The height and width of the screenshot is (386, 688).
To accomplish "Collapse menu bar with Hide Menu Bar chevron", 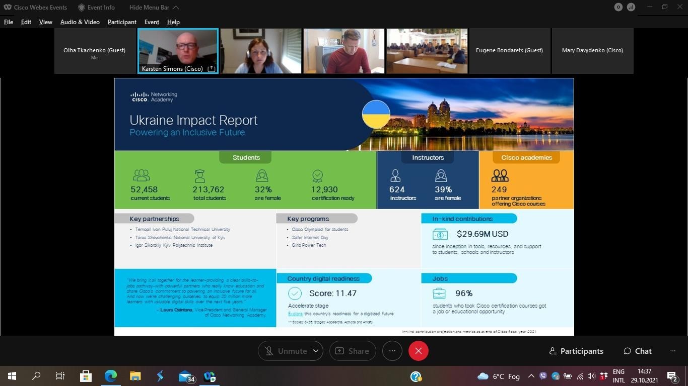I will click(176, 8).
